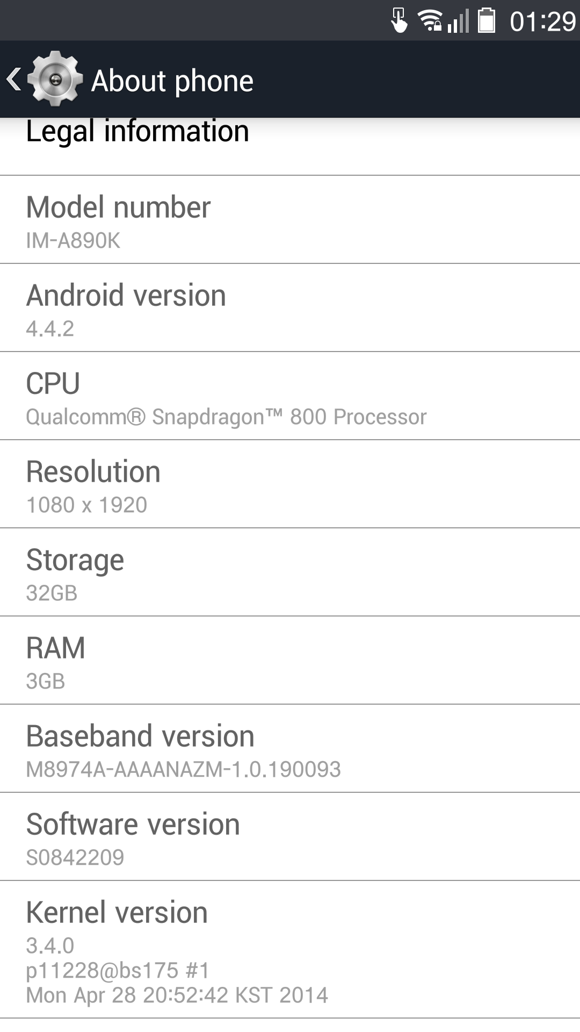The image size is (580, 1032).
Task: Tap the Kernel version entry
Action: (290, 950)
